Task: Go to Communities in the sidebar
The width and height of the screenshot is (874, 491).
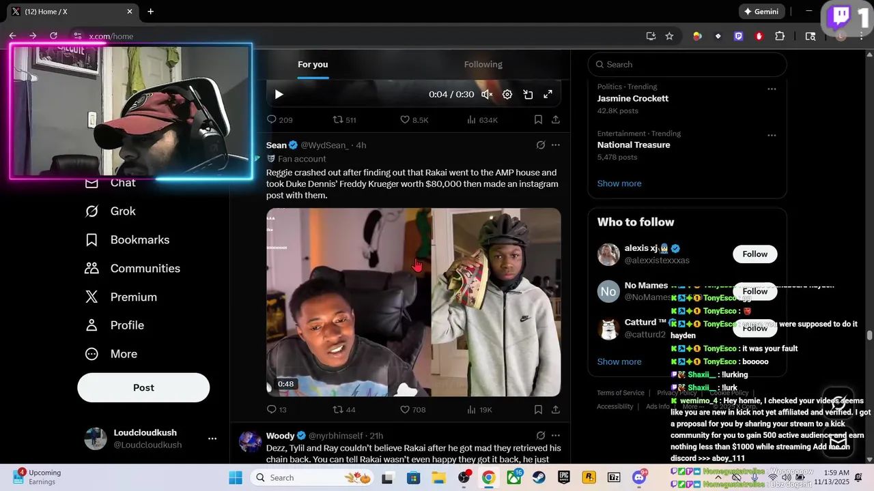Action: point(132,269)
